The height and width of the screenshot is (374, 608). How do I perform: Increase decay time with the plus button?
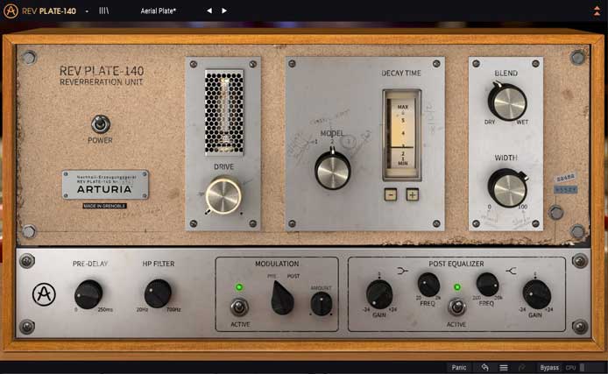coord(412,194)
